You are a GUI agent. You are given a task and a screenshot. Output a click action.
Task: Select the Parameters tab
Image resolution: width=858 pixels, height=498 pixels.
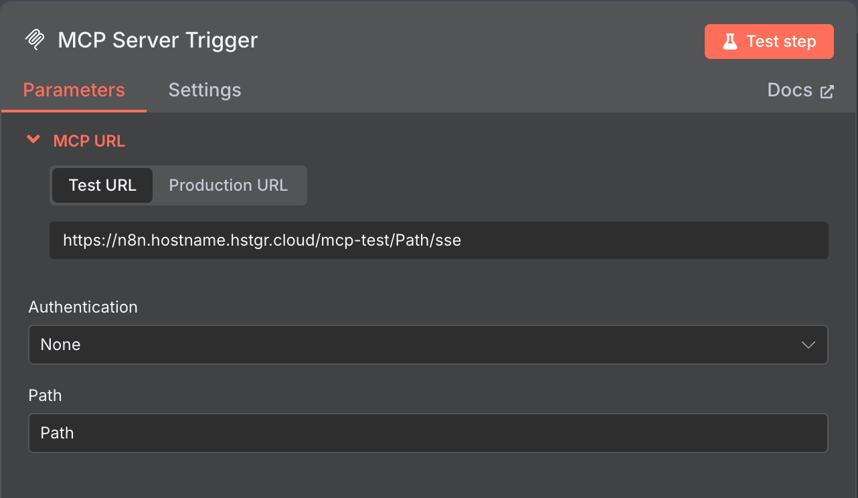point(74,90)
